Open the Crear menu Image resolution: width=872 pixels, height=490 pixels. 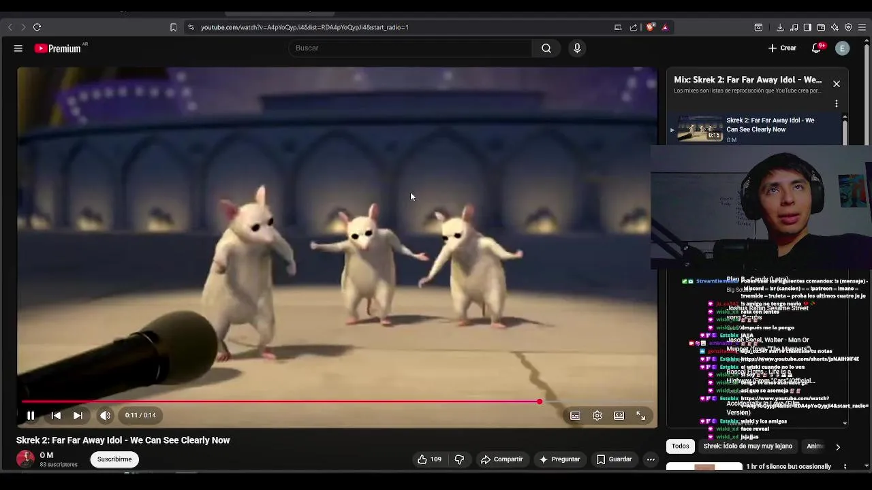click(782, 48)
